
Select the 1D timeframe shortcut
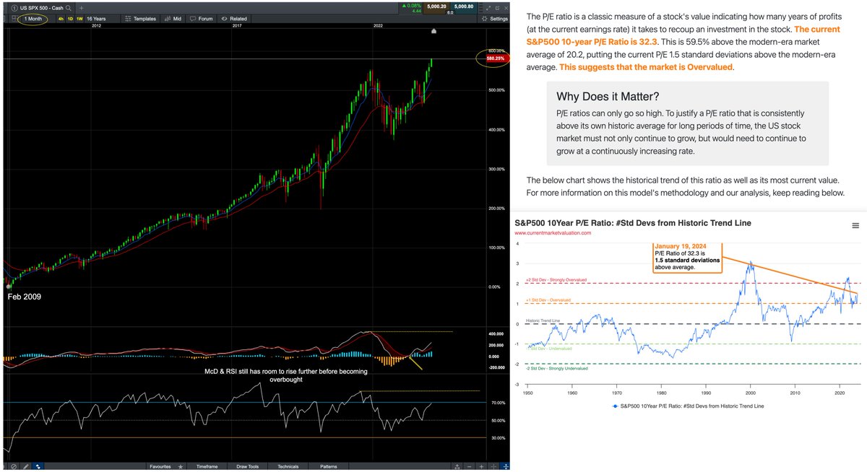point(70,19)
